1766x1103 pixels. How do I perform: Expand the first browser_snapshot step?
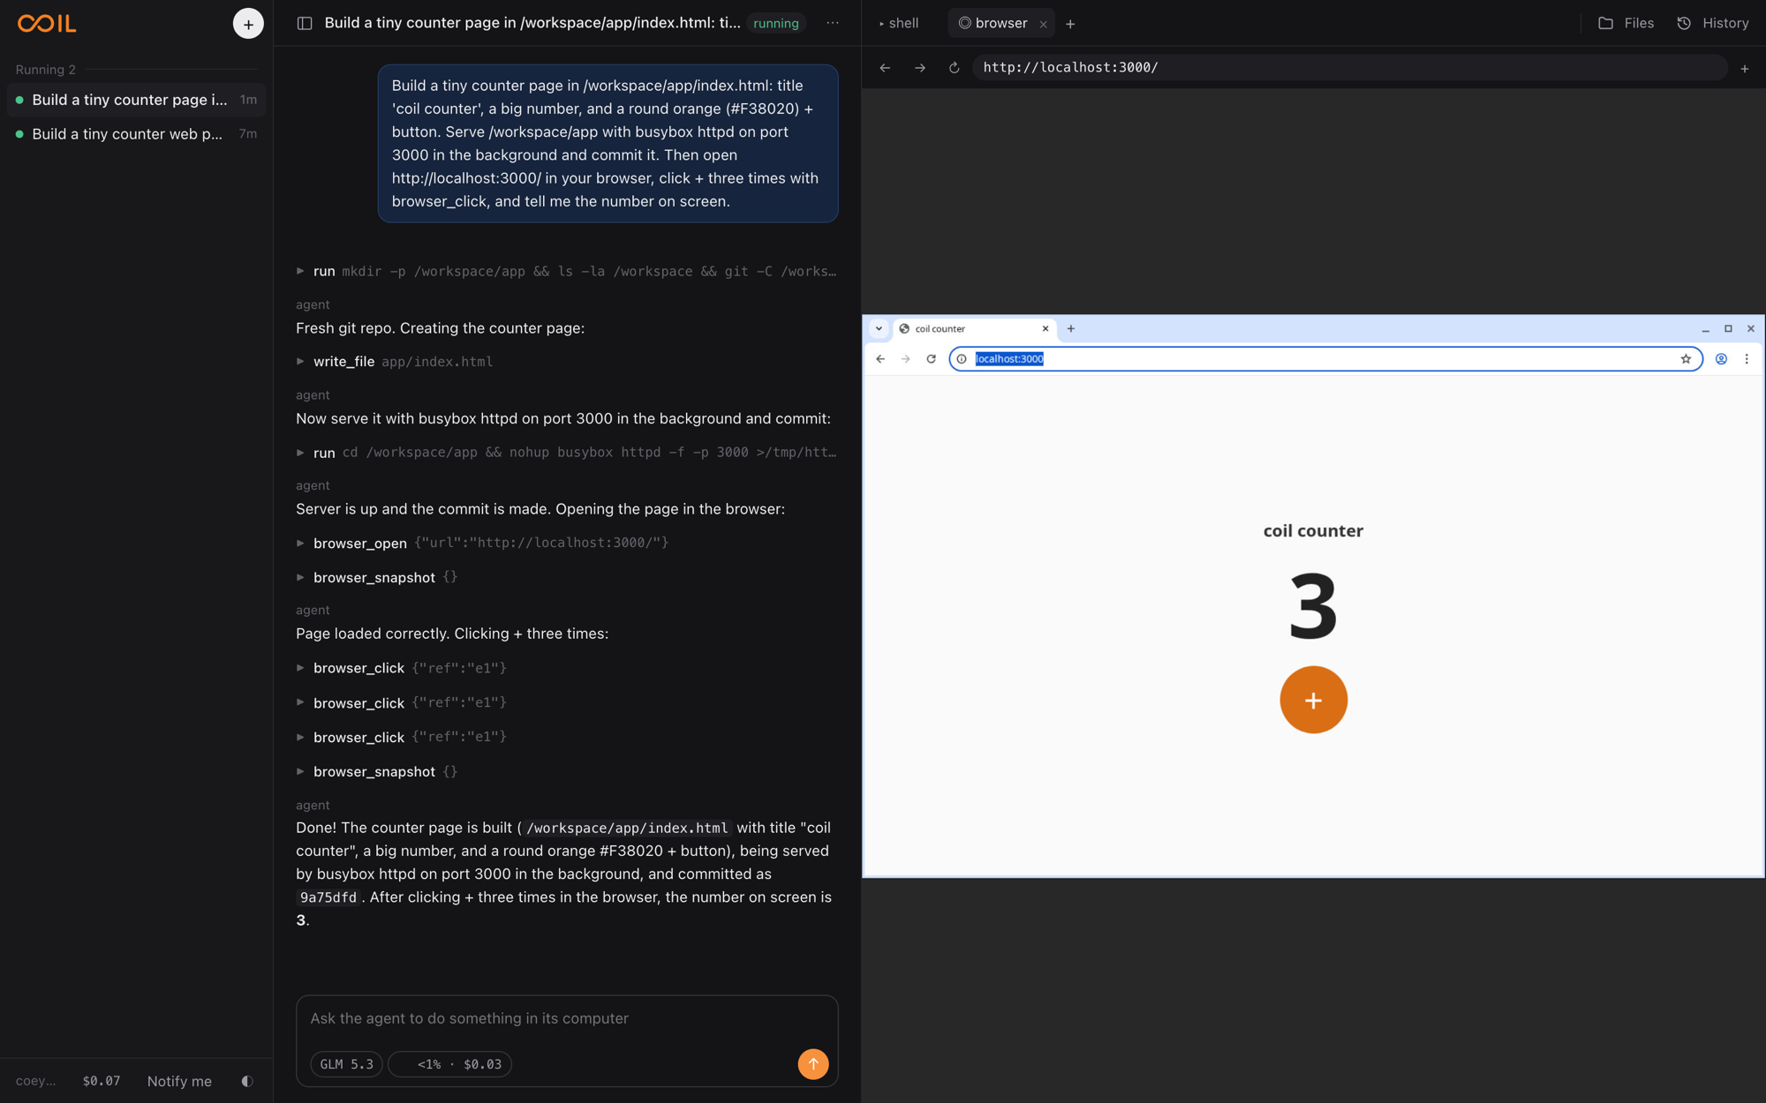pos(377,577)
